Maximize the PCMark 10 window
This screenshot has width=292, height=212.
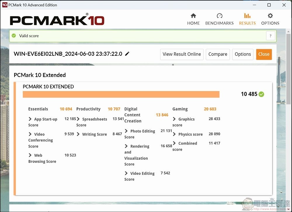point(269,5)
